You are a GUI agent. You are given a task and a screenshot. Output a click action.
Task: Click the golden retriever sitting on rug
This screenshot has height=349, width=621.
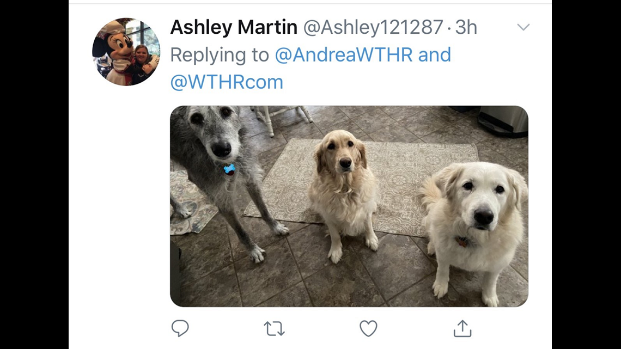(344, 190)
